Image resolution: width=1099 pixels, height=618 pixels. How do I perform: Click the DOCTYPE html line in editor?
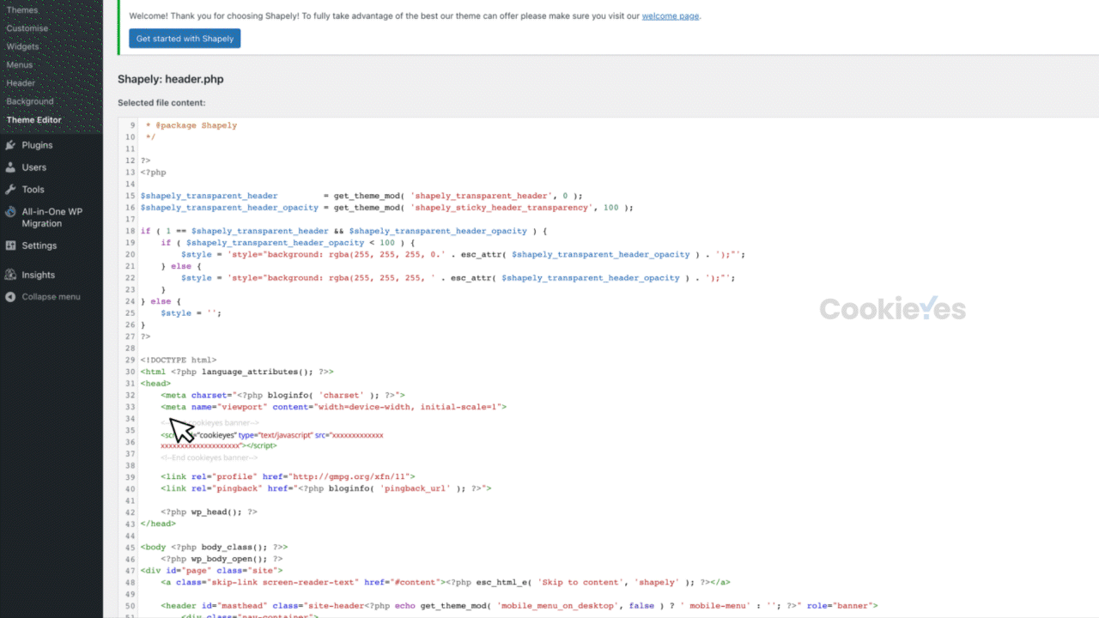pyautogui.click(x=179, y=360)
